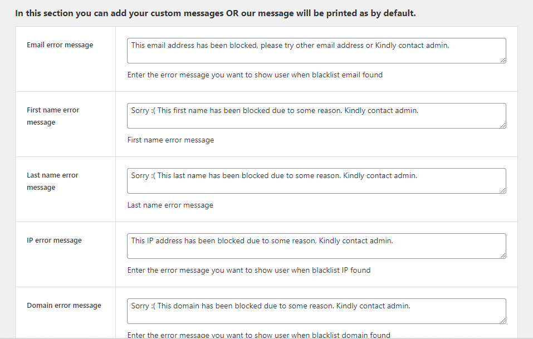Click the "IP error message" row label
The height and width of the screenshot is (339, 533).
(x=54, y=240)
